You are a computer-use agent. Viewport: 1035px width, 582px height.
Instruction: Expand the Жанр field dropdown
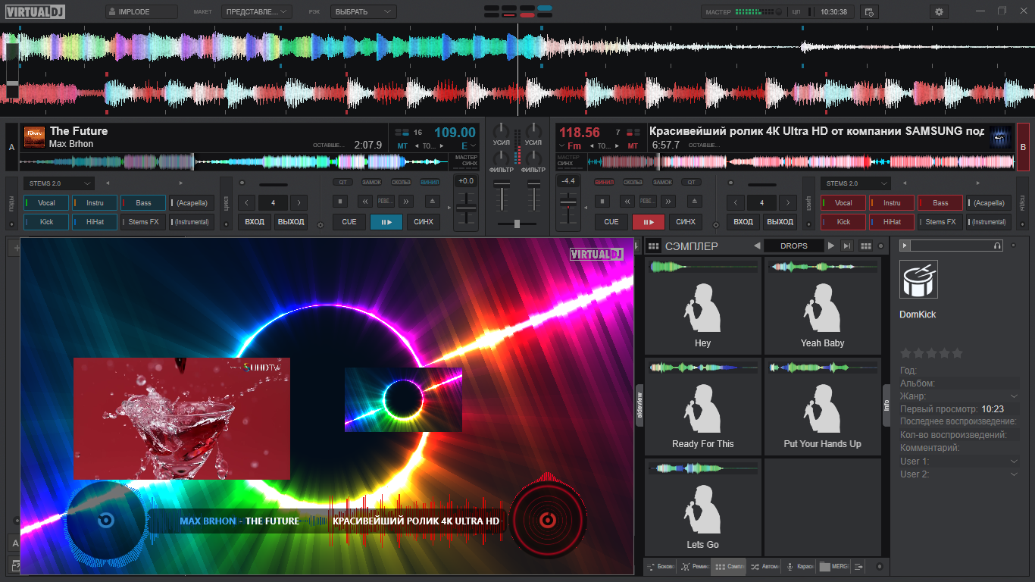pos(1014,396)
